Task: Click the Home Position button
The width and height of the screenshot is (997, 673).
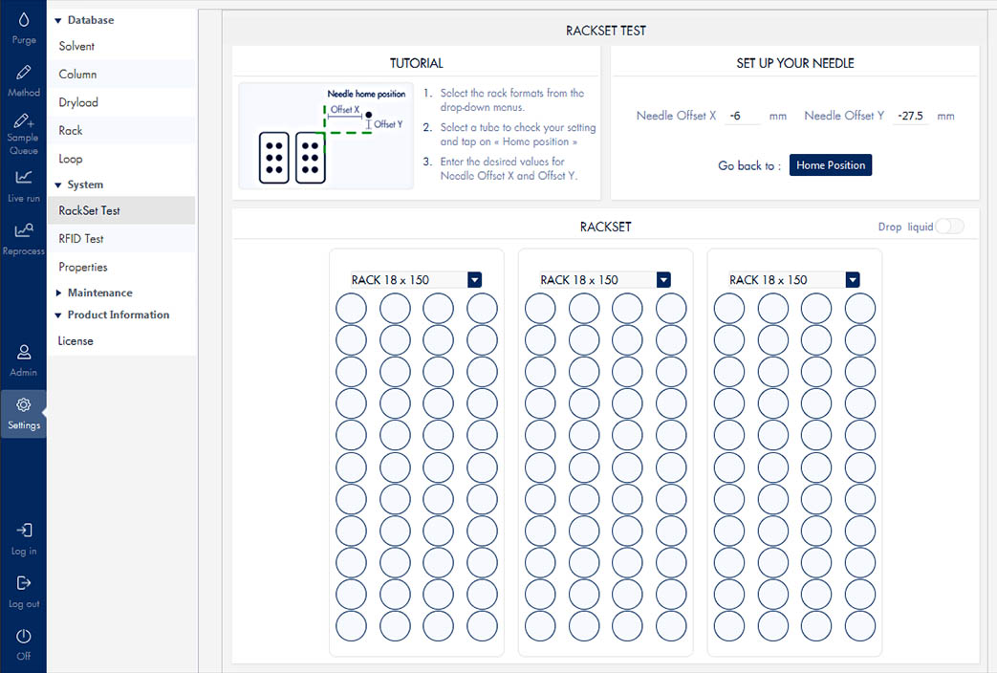Action: coord(831,164)
